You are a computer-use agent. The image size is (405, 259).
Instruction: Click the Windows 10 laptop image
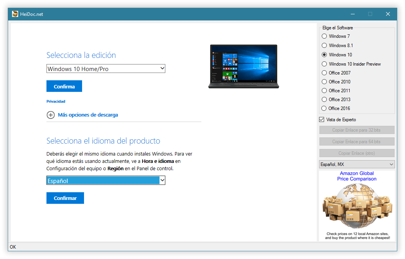(x=244, y=66)
